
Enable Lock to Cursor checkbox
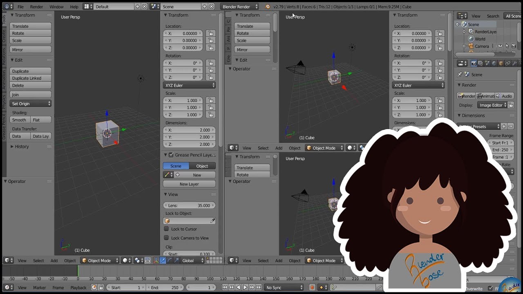point(166,229)
